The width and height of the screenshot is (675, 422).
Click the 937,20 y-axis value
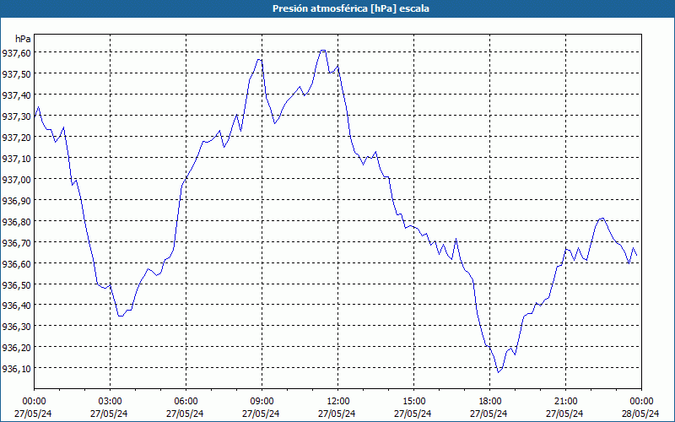pos(16,137)
